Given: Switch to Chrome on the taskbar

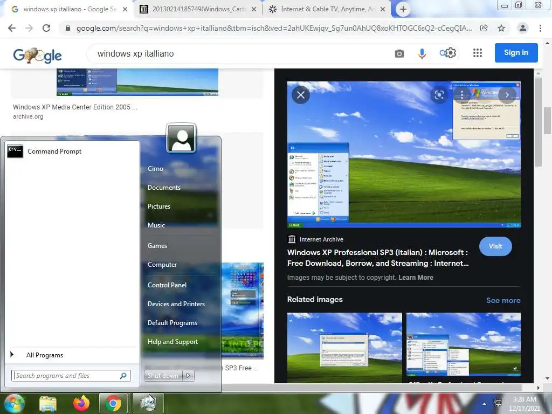Looking at the screenshot, I should coord(113,403).
